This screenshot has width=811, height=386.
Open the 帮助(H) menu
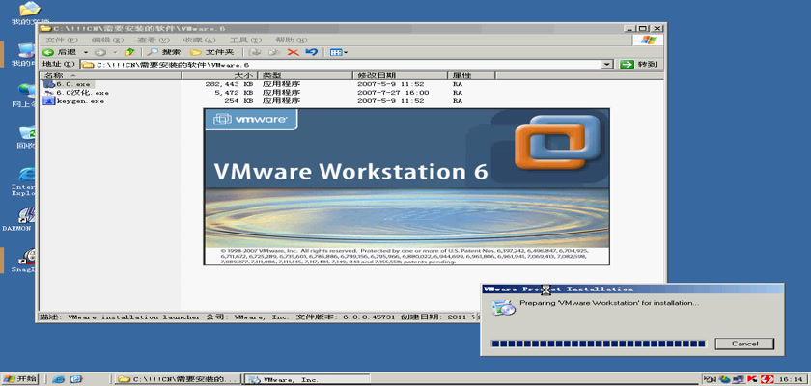(292, 40)
